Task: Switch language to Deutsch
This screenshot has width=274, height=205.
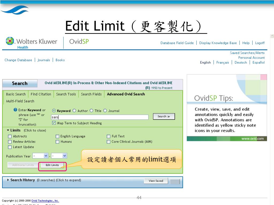Action: tap(241, 62)
